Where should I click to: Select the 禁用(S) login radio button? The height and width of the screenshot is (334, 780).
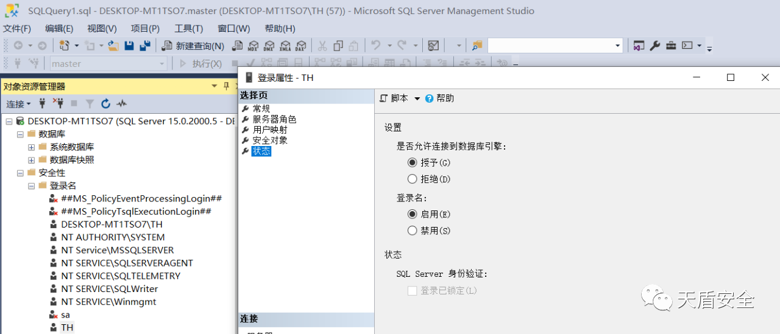[x=413, y=231]
